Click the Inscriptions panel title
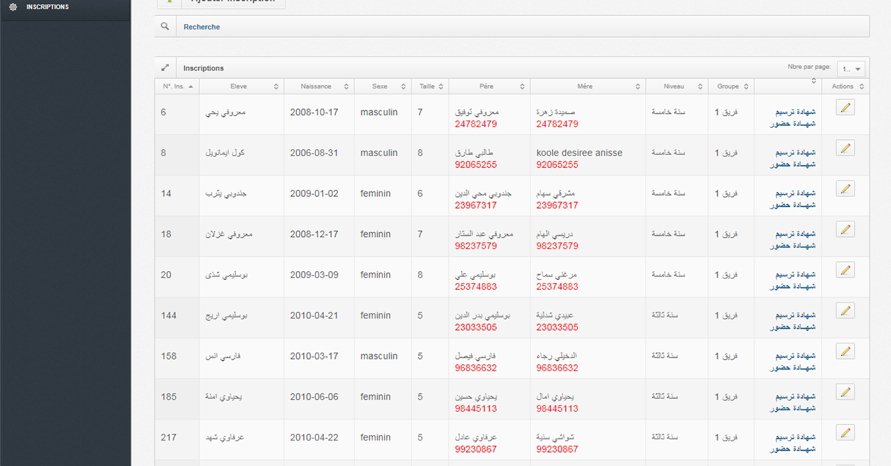 (204, 68)
